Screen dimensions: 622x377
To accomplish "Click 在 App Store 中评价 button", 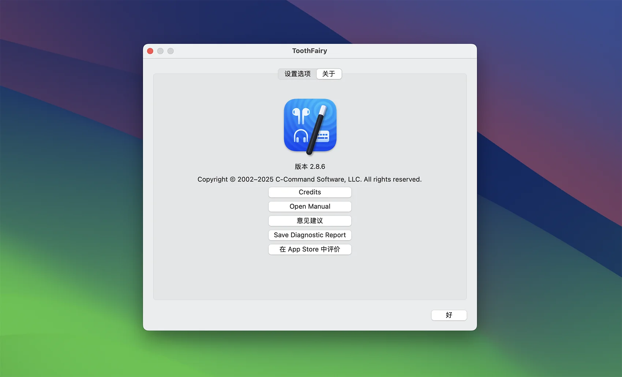I will (310, 249).
